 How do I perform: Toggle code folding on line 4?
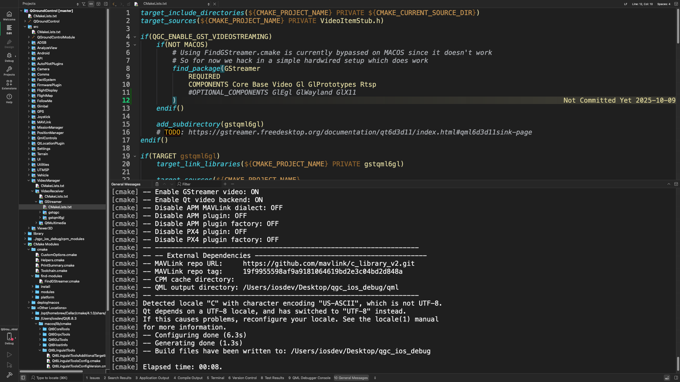(x=135, y=37)
